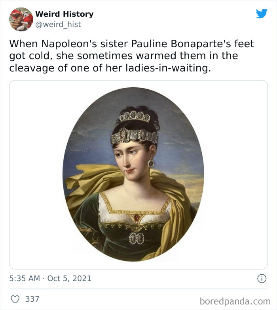
Task: Open the @weird_hist handle link
Action: [58, 24]
